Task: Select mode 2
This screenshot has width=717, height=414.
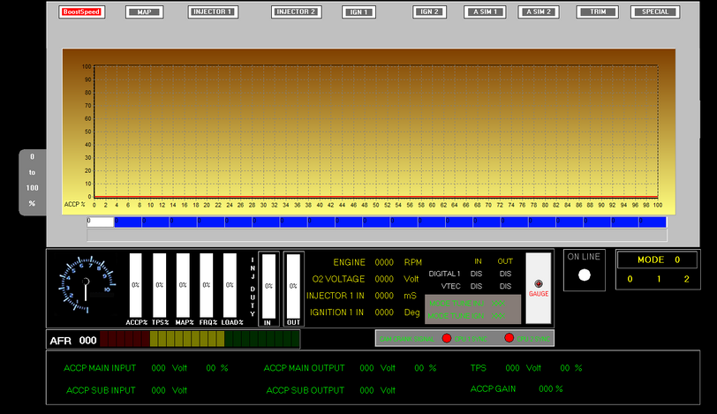Action: point(687,279)
